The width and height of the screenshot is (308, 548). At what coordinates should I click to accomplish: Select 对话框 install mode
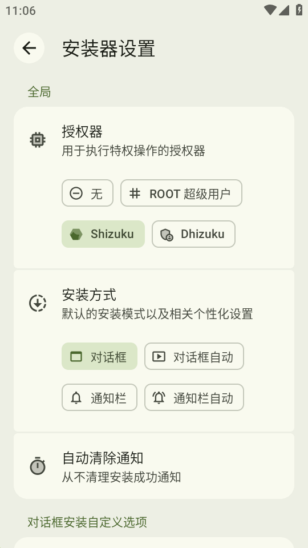(x=99, y=356)
